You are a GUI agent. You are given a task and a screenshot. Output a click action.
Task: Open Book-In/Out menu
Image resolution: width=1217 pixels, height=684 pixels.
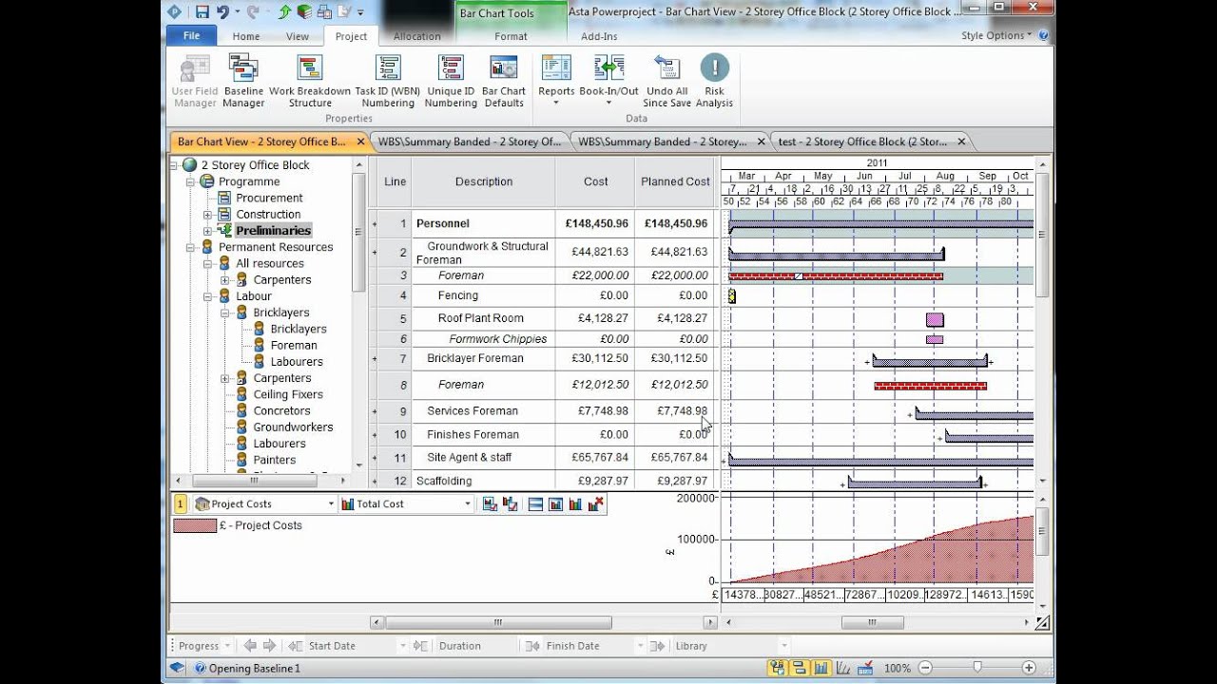point(609,82)
